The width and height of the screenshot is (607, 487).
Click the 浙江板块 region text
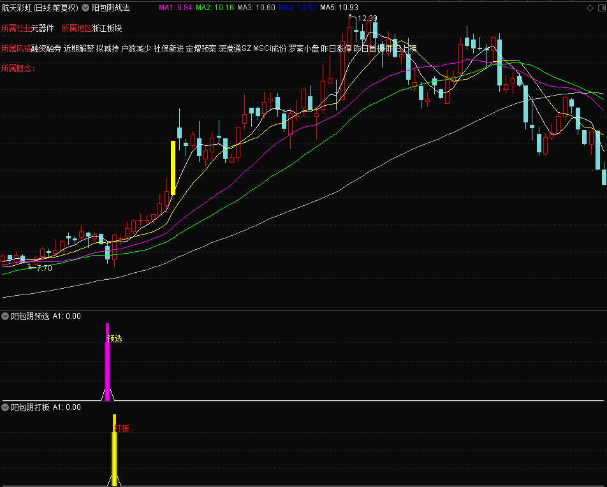(x=107, y=28)
